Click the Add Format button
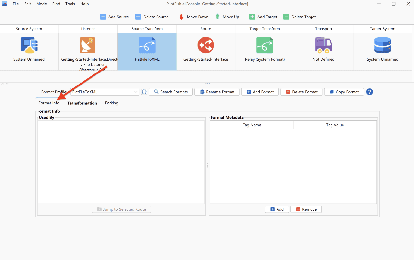This screenshot has height=260, width=414. pyautogui.click(x=260, y=92)
